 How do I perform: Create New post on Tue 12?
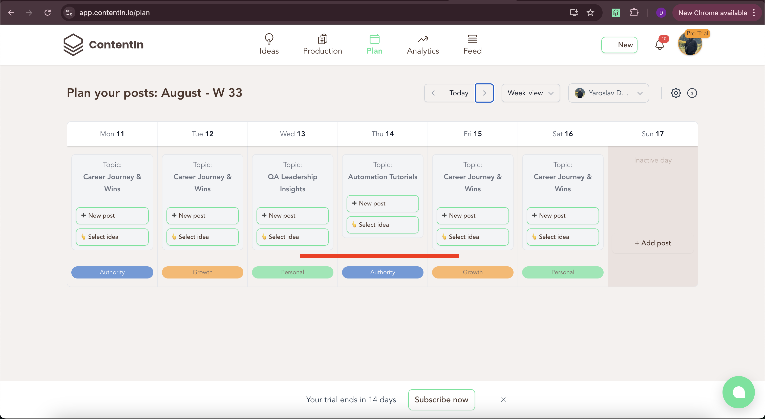coord(203,215)
